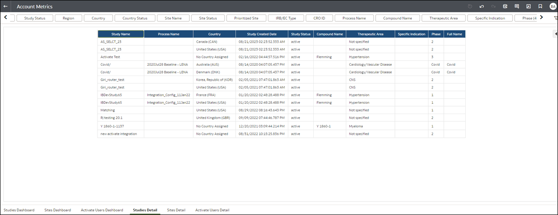
Task: Click the Country column header
Action: (214, 34)
